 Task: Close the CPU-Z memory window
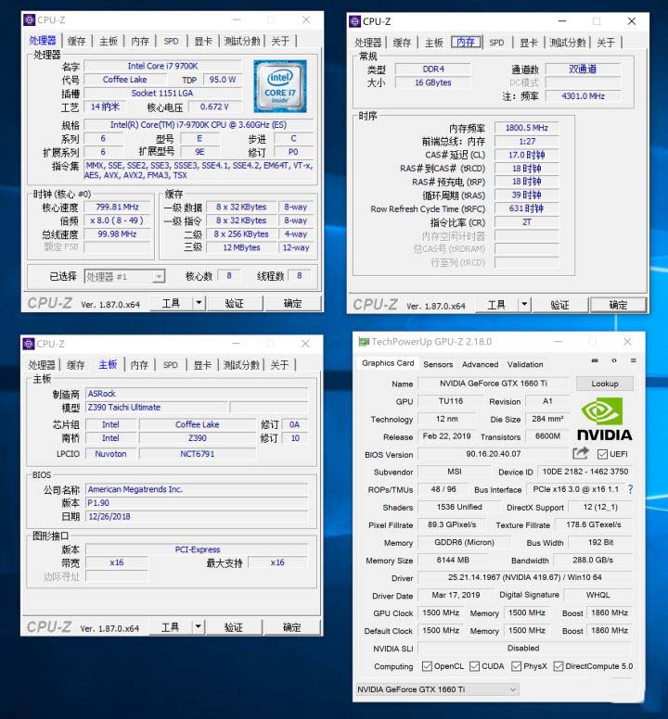(632, 21)
